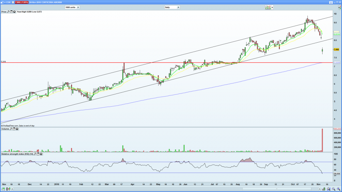The image size is (342, 192).
Task: Open the Price panel wrench settings
Action: point(8,12)
